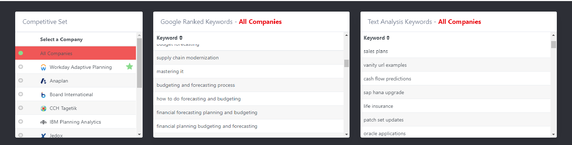Select the CCH Tagetik radio button
The width and height of the screenshot is (572, 145).
21,108
